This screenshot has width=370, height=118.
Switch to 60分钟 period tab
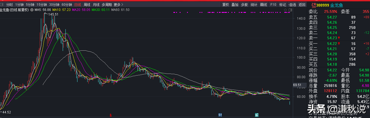pyautogui.click(x=67, y=5)
